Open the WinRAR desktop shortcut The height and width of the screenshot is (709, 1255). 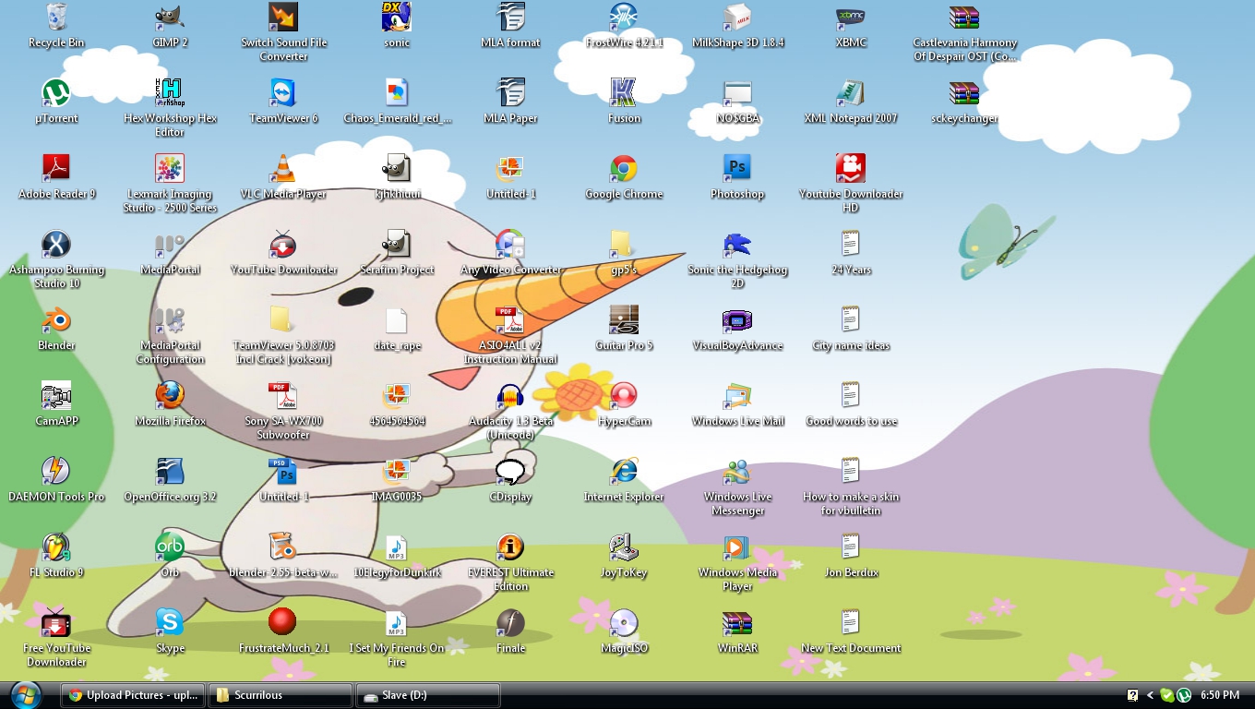(x=737, y=622)
